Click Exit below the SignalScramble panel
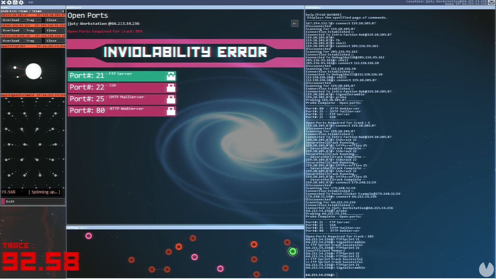The image size is (496, 279). 9,201
